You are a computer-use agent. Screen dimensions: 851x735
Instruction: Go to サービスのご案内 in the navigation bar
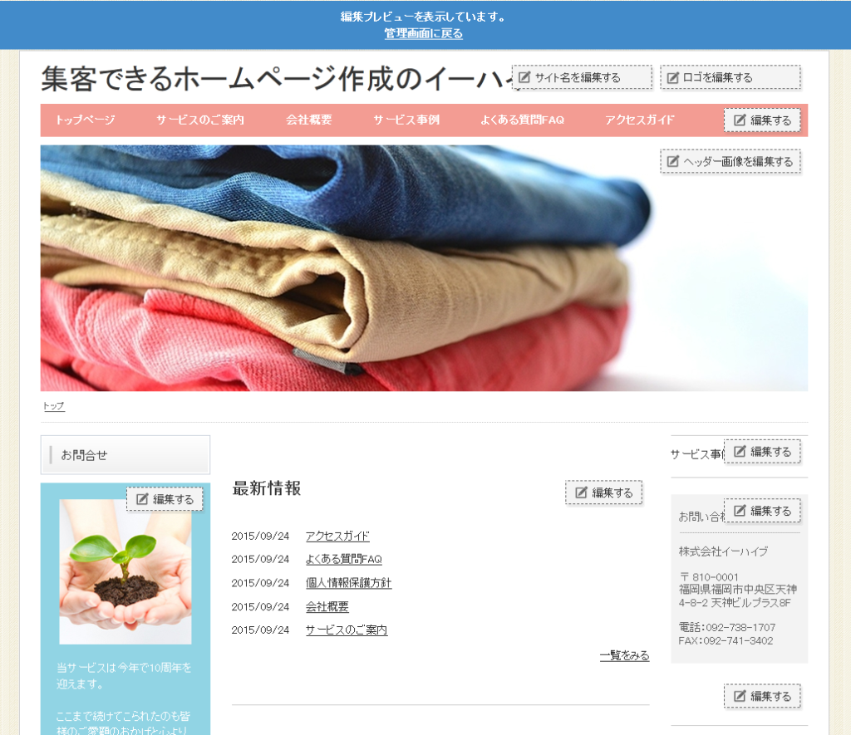coord(200,120)
